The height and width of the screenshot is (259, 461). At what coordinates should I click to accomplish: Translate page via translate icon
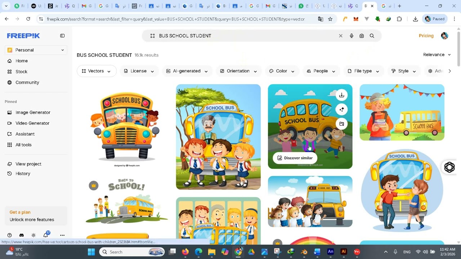321,19
